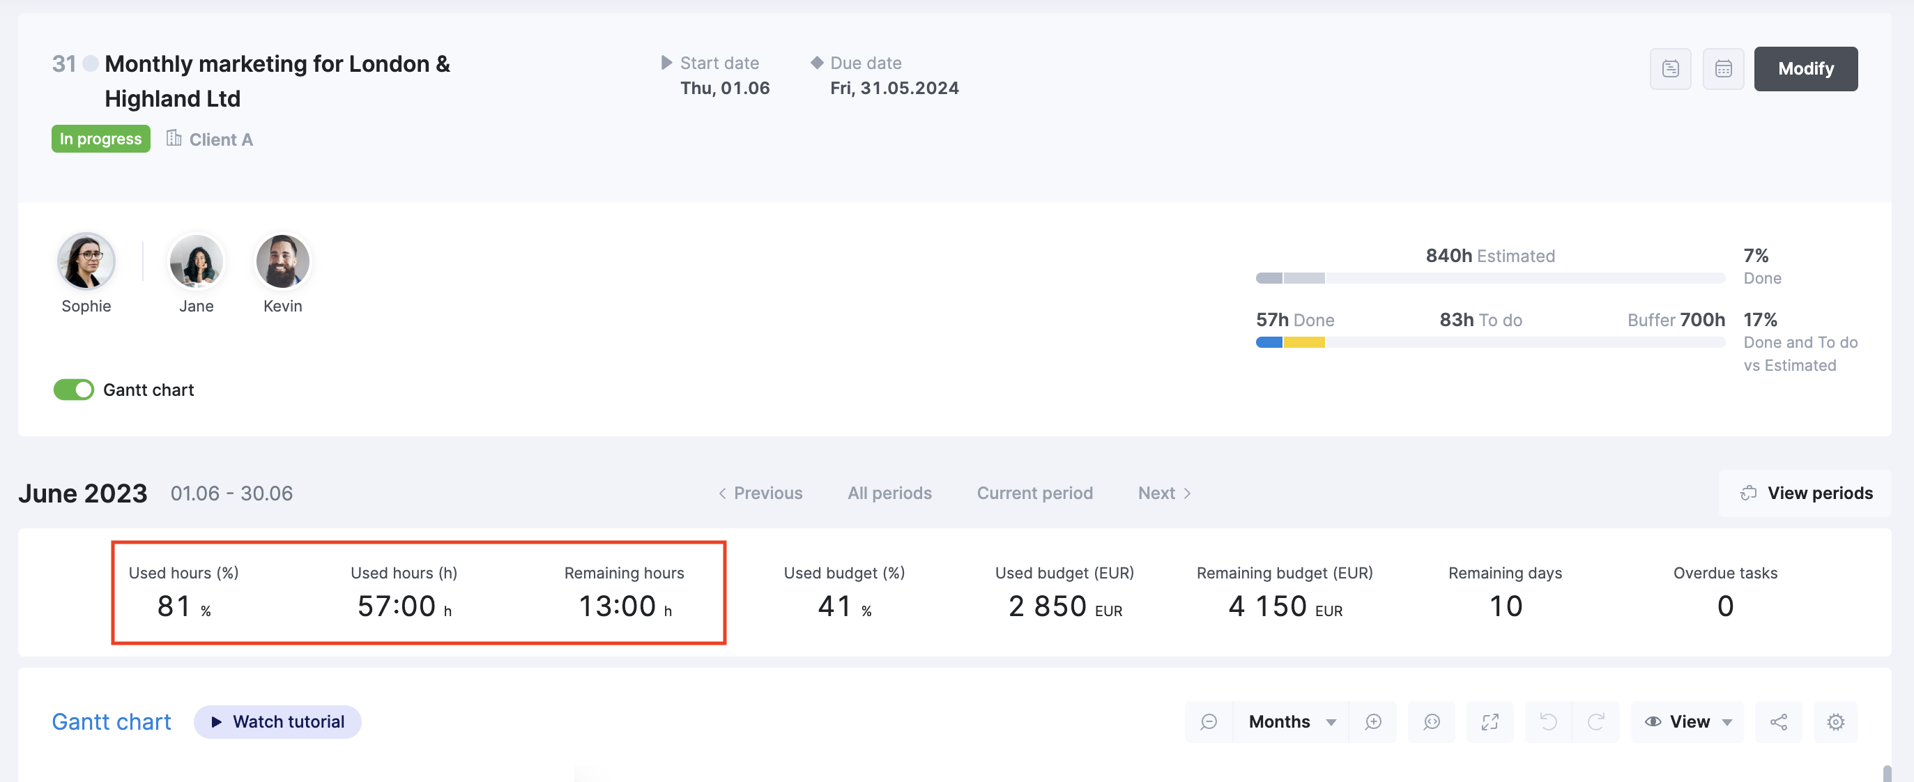Switch to All periods
Image resolution: width=1914 pixels, height=782 pixels.
[x=889, y=493]
